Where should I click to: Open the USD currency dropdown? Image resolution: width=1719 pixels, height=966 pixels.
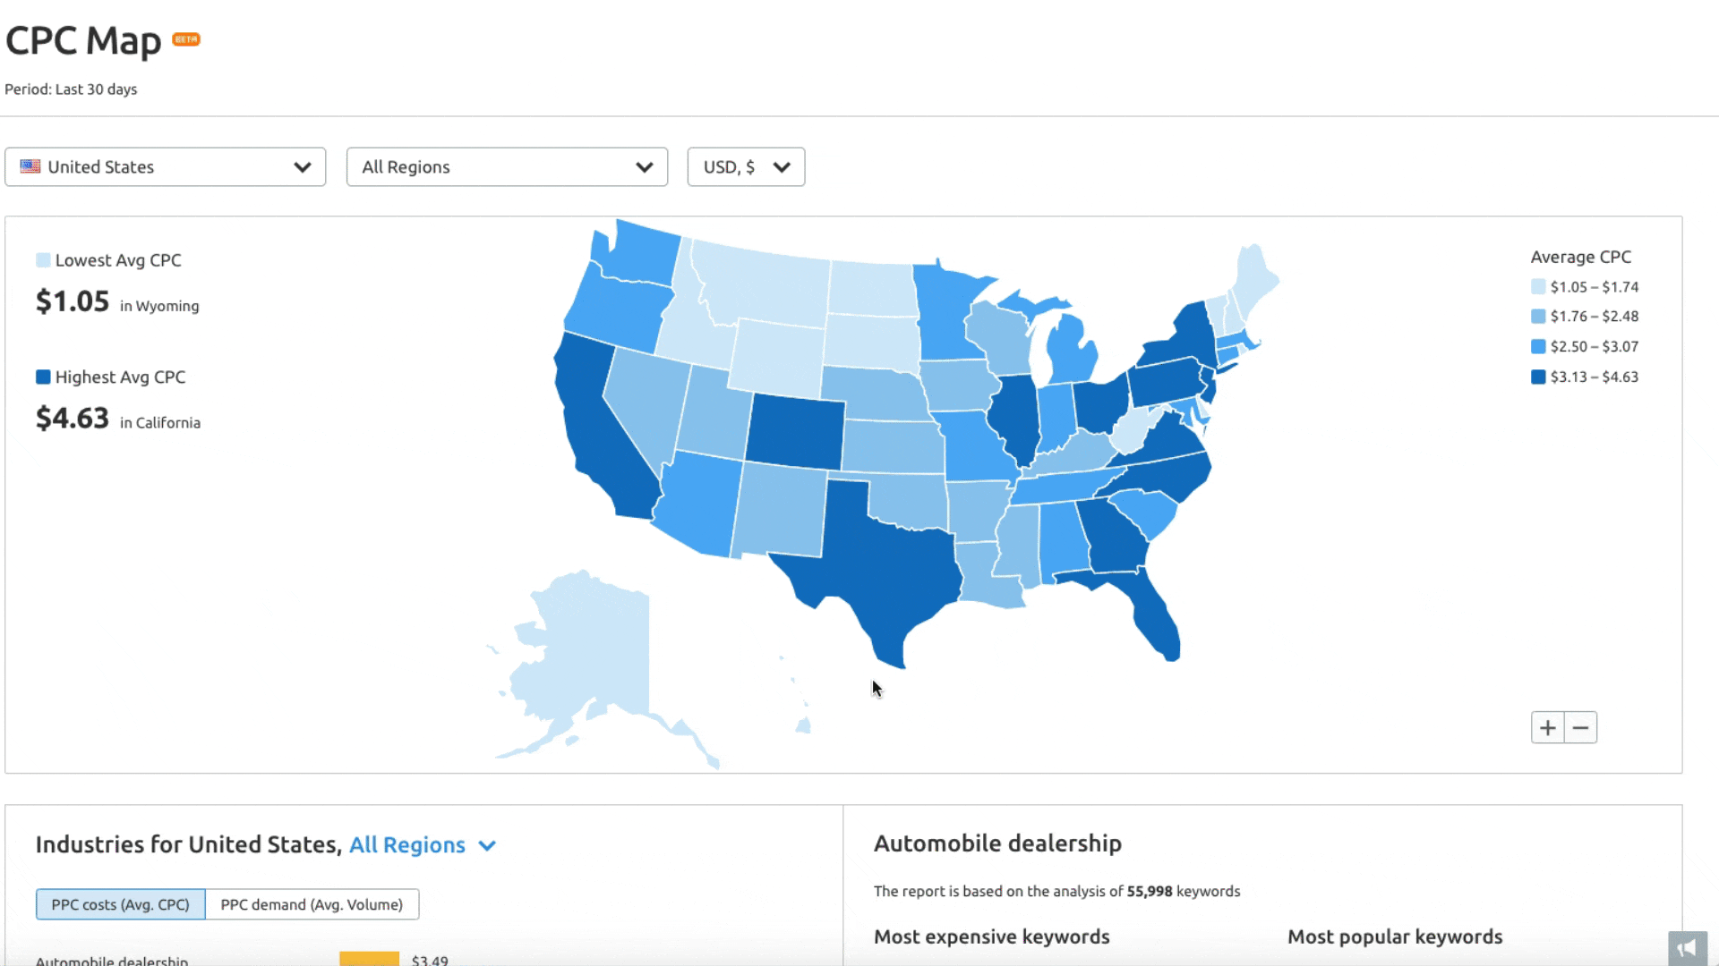[746, 167]
